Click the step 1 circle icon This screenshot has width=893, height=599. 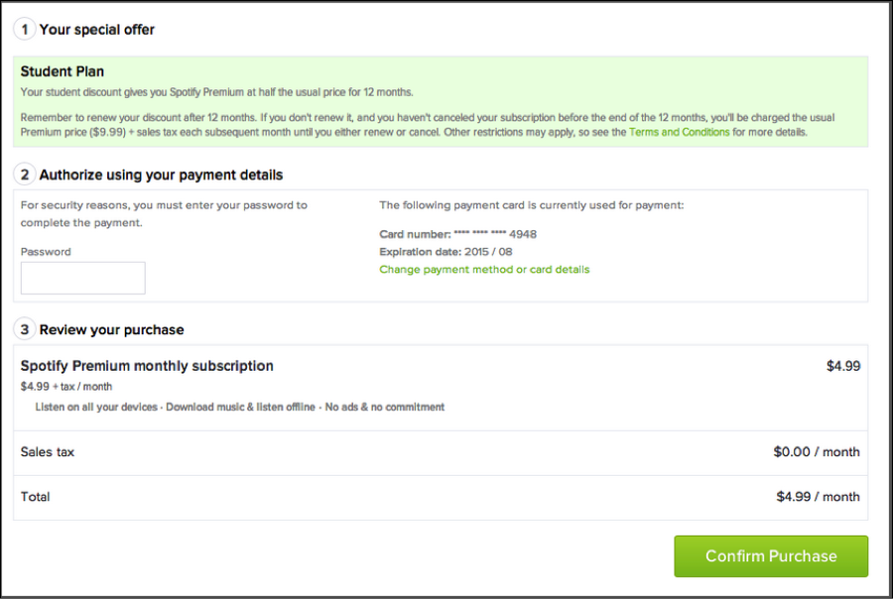25,30
